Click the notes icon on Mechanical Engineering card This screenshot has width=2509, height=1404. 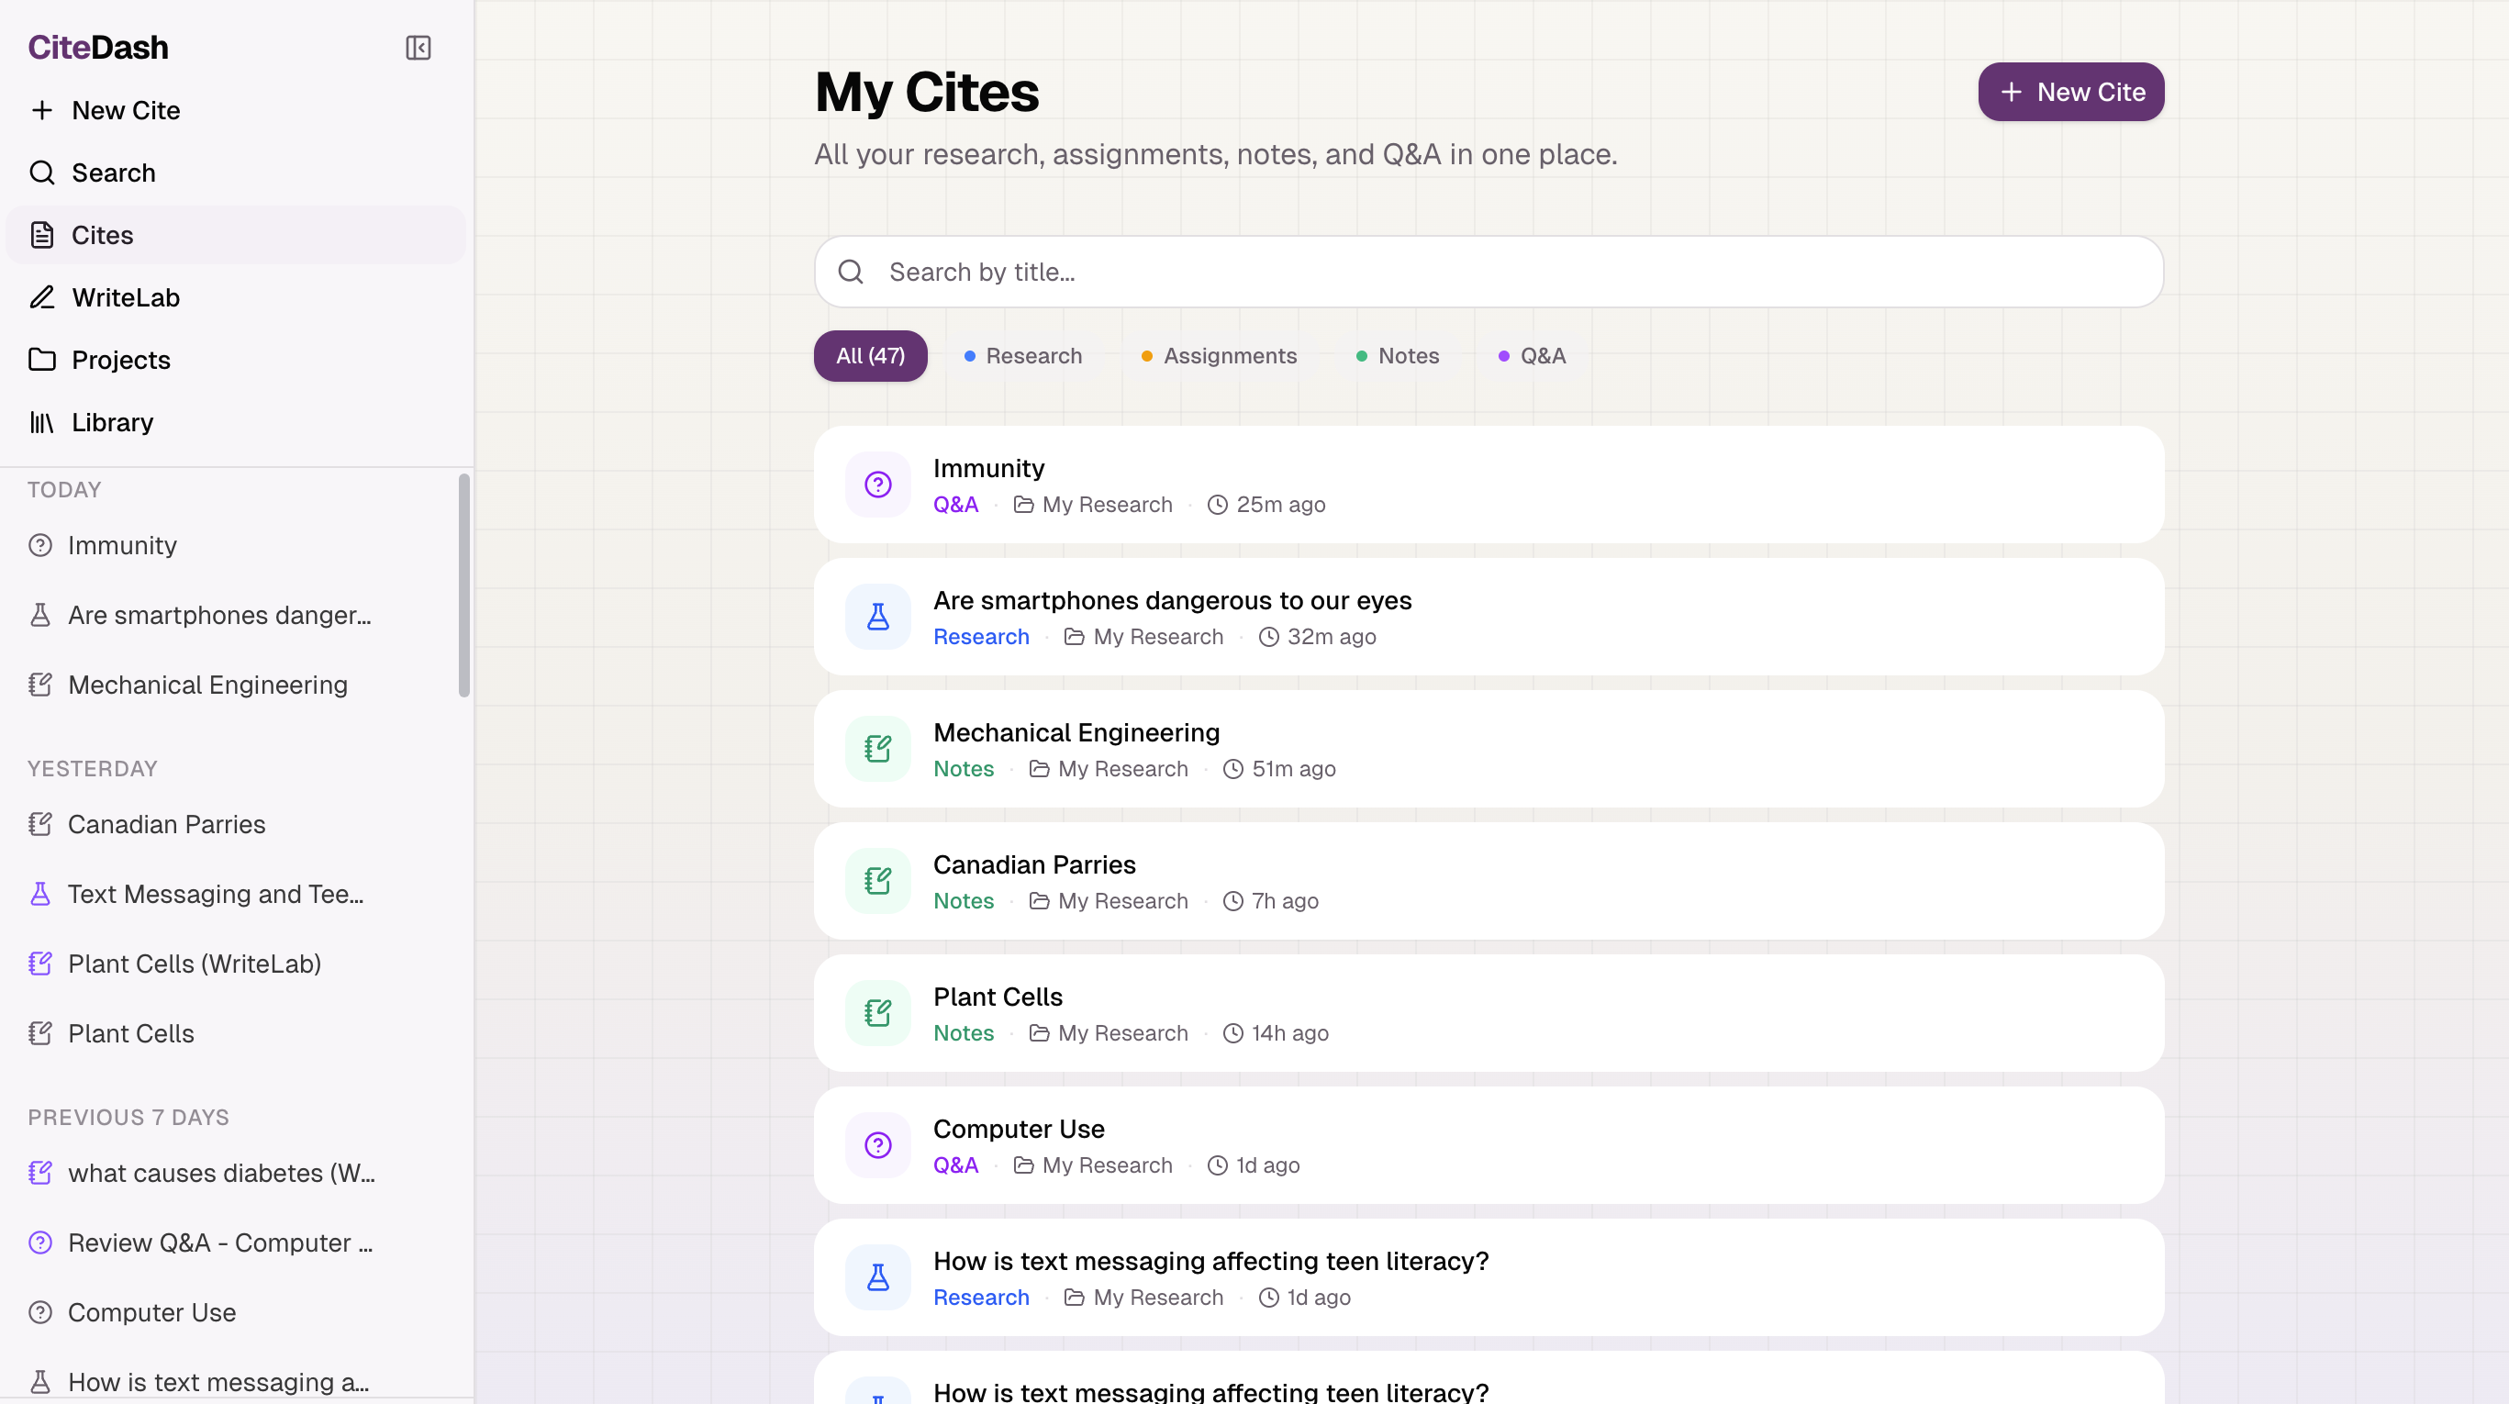click(x=876, y=748)
